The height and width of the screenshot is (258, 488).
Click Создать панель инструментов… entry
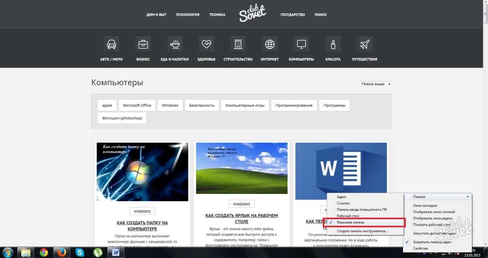[x=362, y=231]
